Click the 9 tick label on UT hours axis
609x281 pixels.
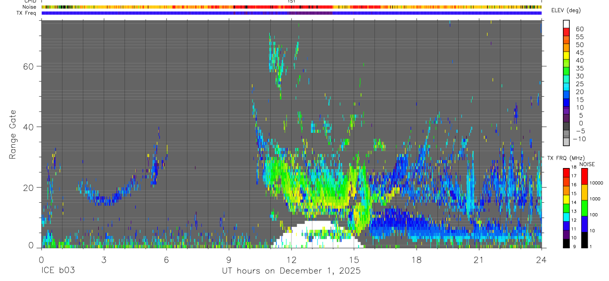[x=229, y=259]
